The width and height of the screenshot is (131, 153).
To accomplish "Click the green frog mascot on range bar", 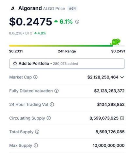I will tap(116, 42).
